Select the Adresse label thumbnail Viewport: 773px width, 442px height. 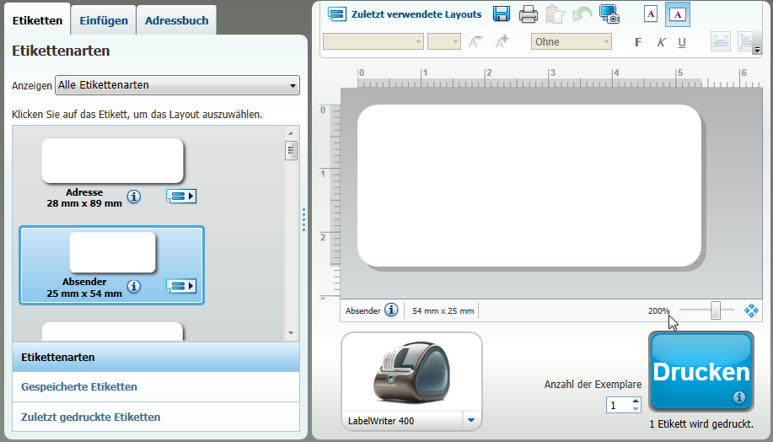click(112, 161)
